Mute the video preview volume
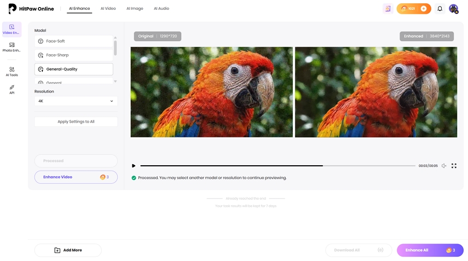 [x=444, y=166]
